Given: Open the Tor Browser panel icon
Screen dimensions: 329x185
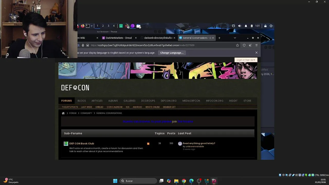Looking at the screenshot, I should (x=133, y=26).
